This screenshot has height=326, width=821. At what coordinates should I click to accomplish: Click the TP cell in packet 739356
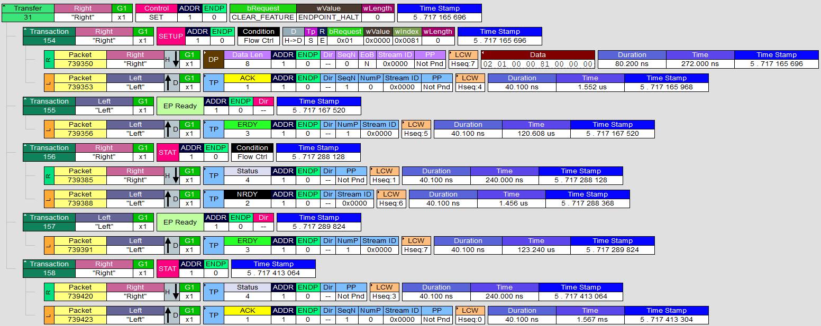213,129
